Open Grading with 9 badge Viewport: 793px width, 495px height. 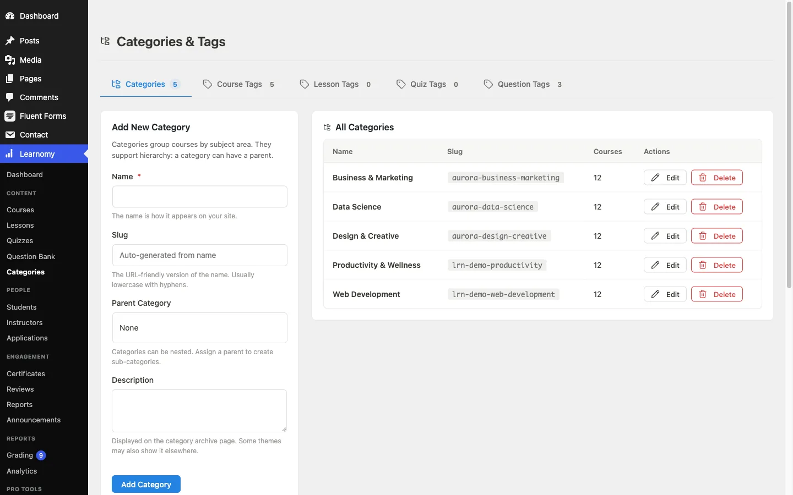coord(26,455)
